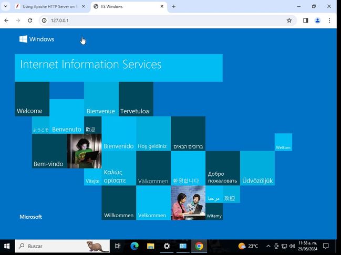
Task: Open Settings gear in the taskbar
Action: 167,246
